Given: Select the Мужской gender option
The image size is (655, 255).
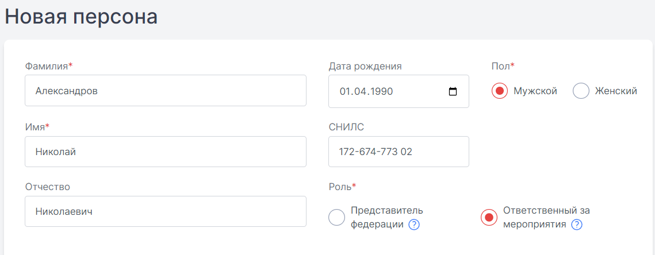Looking at the screenshot, I should click(x=500, y=91).
